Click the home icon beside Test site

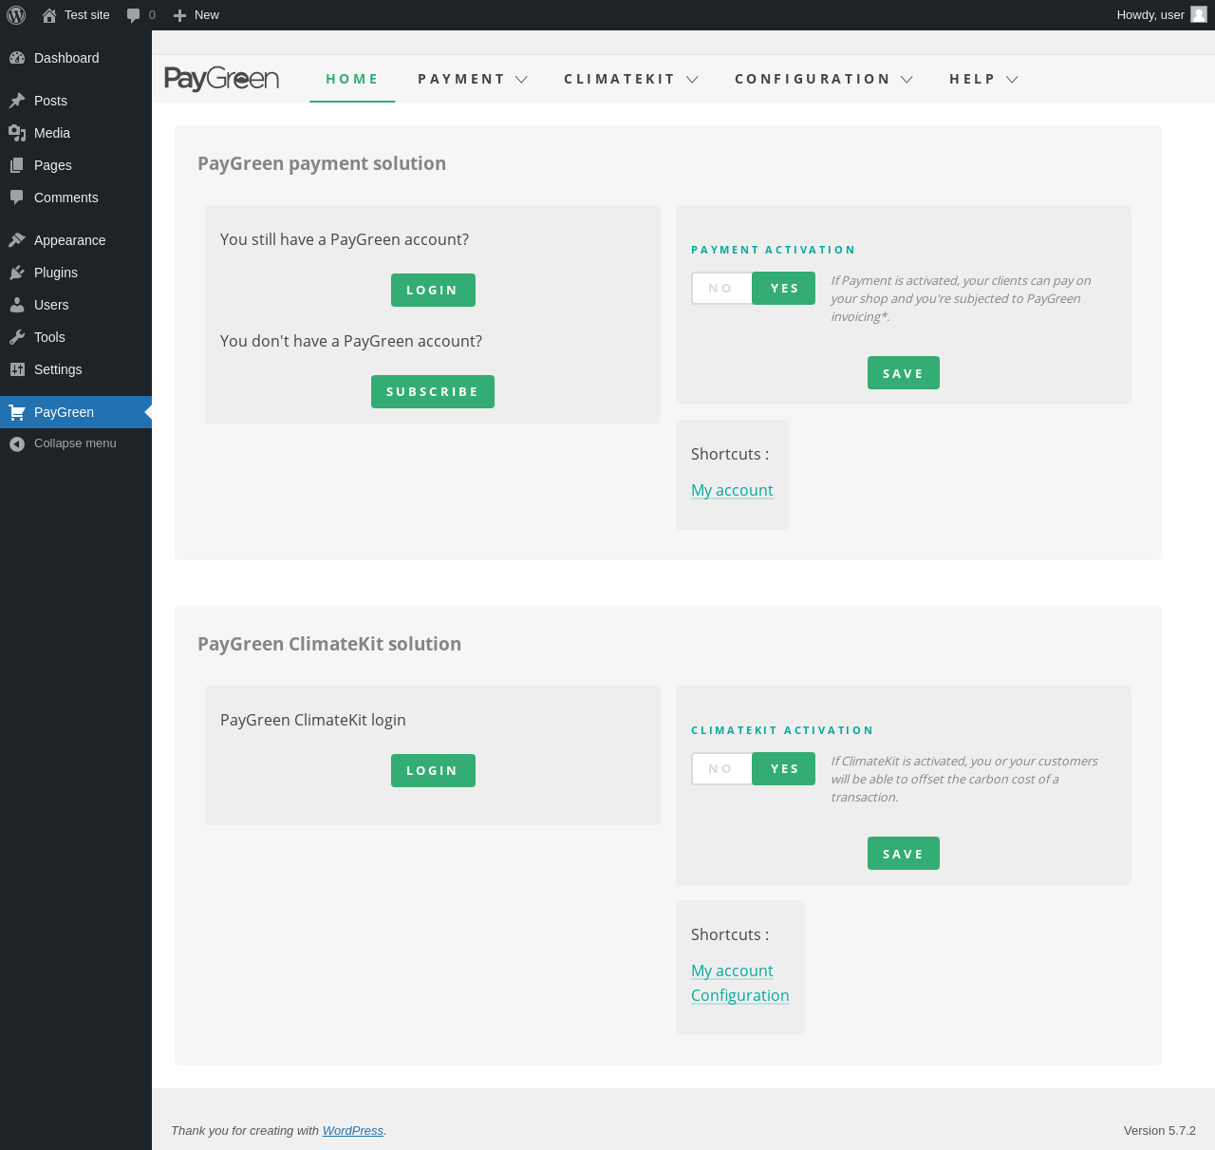point(49,15)
